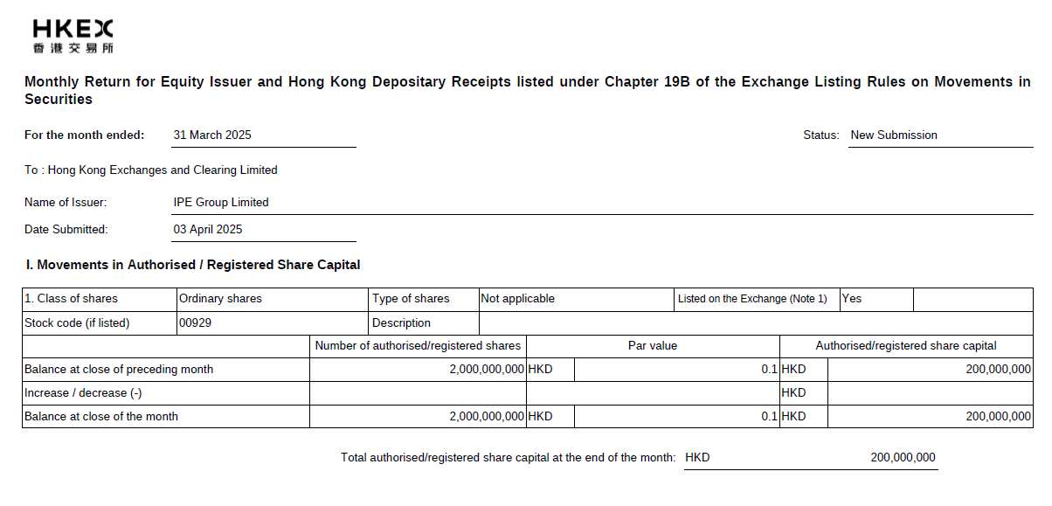Click the total authorised share capital amount
The image size is (1052, 506).
click(x=903, y=458)
